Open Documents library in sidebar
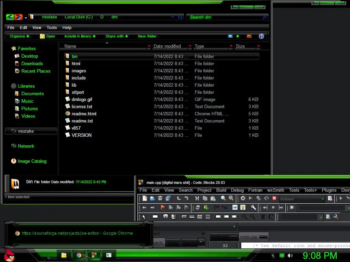 (32, 93)
